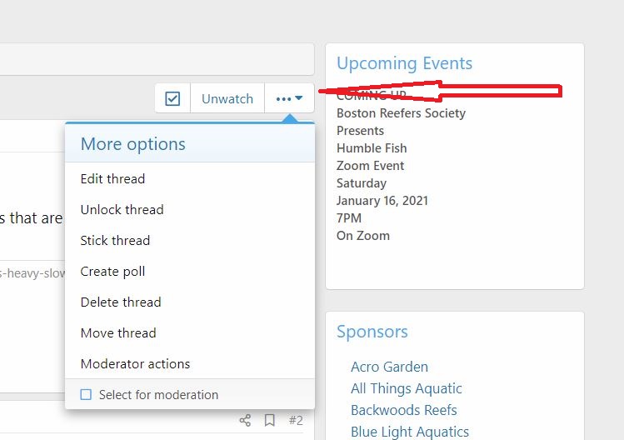Image resolution: width=624 pixels, height=440 pixels.
Task: Pick Stick thread in More options
Action: [115, 240]
